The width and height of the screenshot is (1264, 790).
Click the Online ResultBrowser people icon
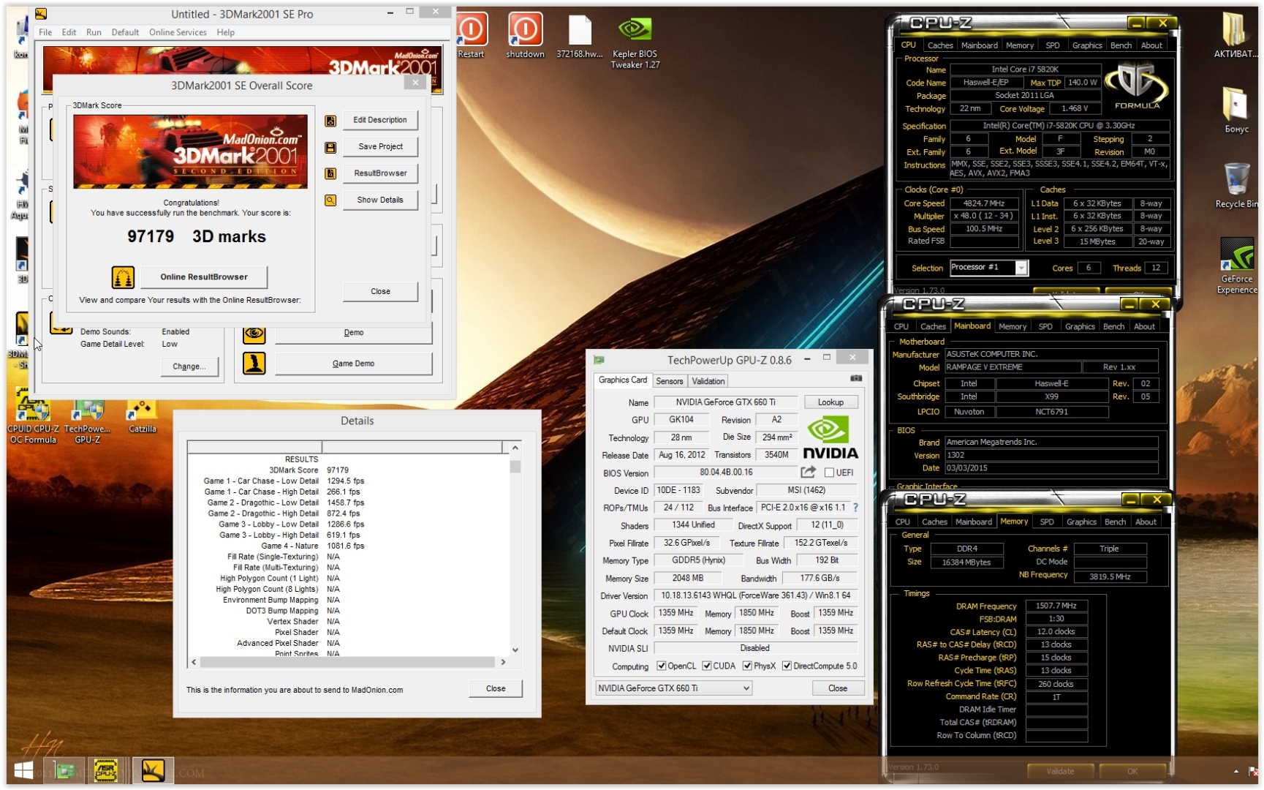(x=123, y=276)
